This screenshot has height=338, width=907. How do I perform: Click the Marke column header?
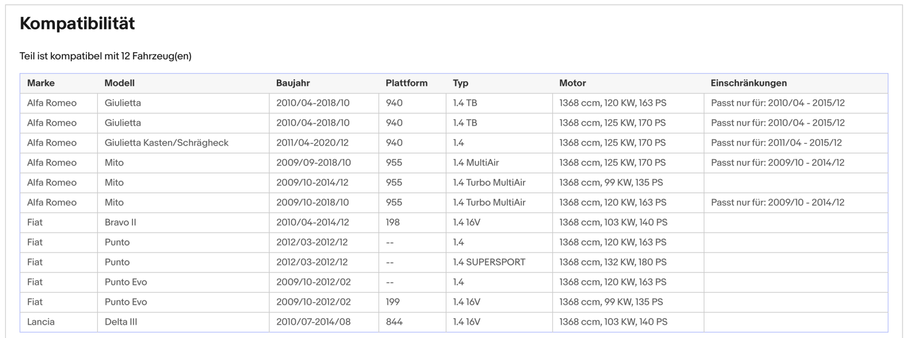tap(41, 83)
